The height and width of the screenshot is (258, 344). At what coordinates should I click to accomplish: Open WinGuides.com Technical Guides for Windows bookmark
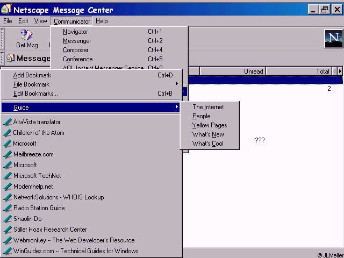coord(76,251)
